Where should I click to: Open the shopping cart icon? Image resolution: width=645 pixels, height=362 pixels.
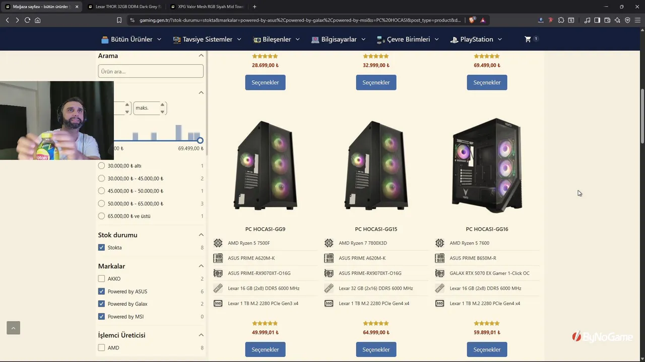point(528,39)
